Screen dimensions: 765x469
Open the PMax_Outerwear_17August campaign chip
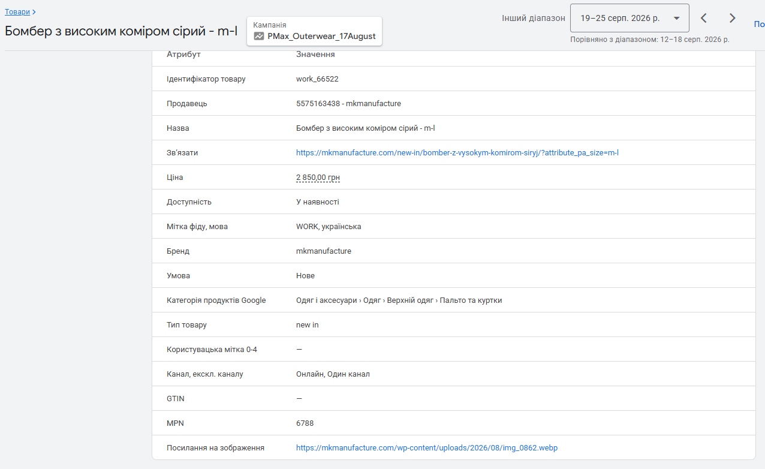(314, 31)
